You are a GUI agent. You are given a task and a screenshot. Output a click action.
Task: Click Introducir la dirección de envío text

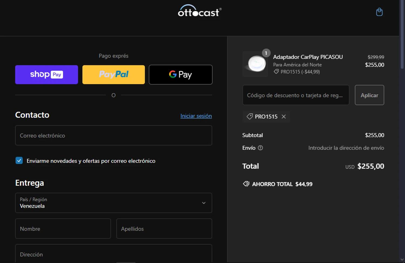coord(346,148)
